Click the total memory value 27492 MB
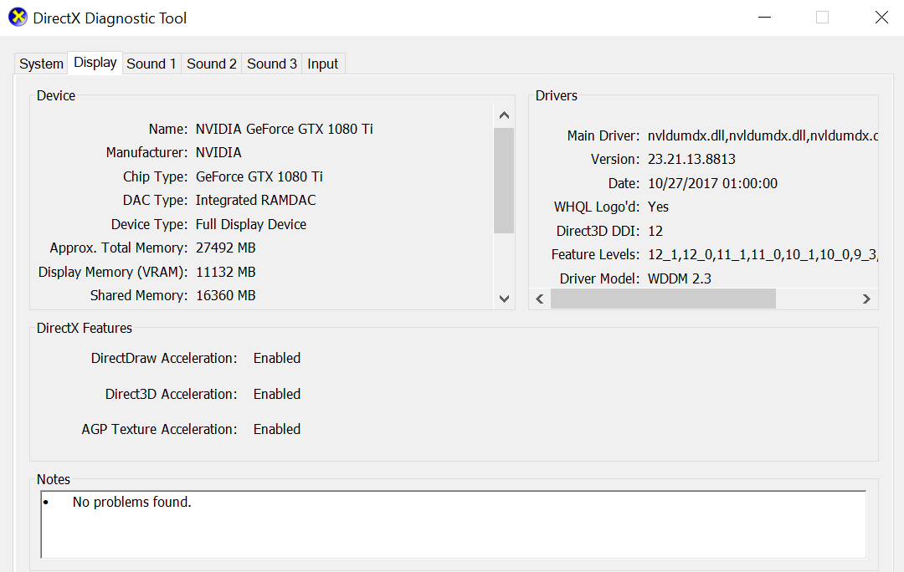This screenshot has height=572, width=904. [225, 248]
